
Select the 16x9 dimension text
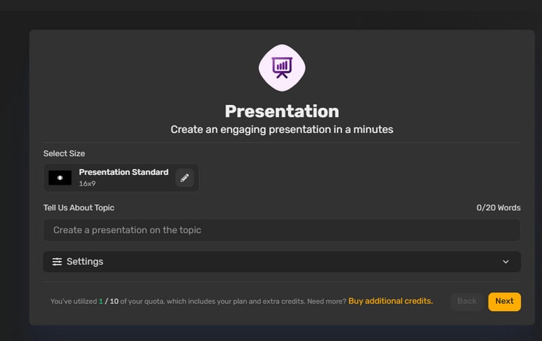tap(87, 184)
